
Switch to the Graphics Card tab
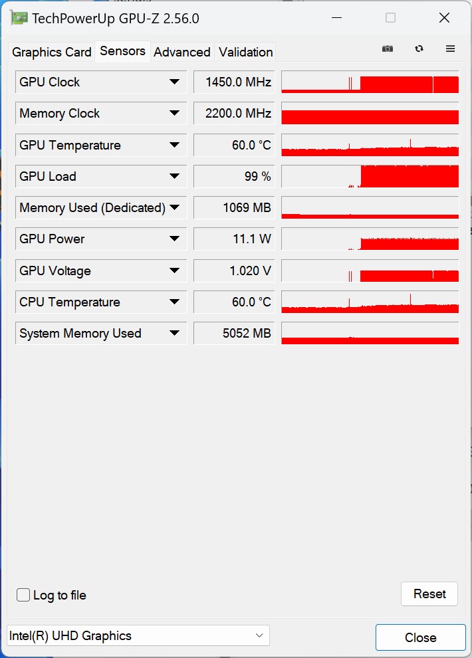tap(52, 52)
